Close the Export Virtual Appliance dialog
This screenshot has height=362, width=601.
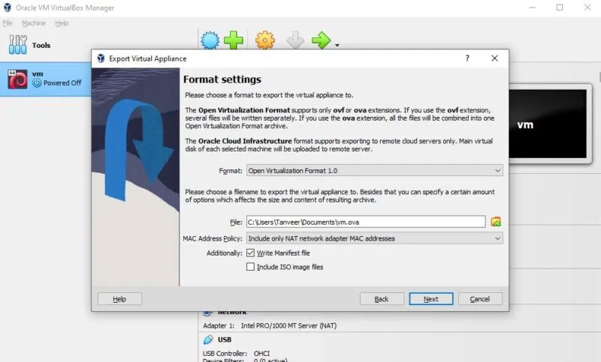click(x=495, y=58)
